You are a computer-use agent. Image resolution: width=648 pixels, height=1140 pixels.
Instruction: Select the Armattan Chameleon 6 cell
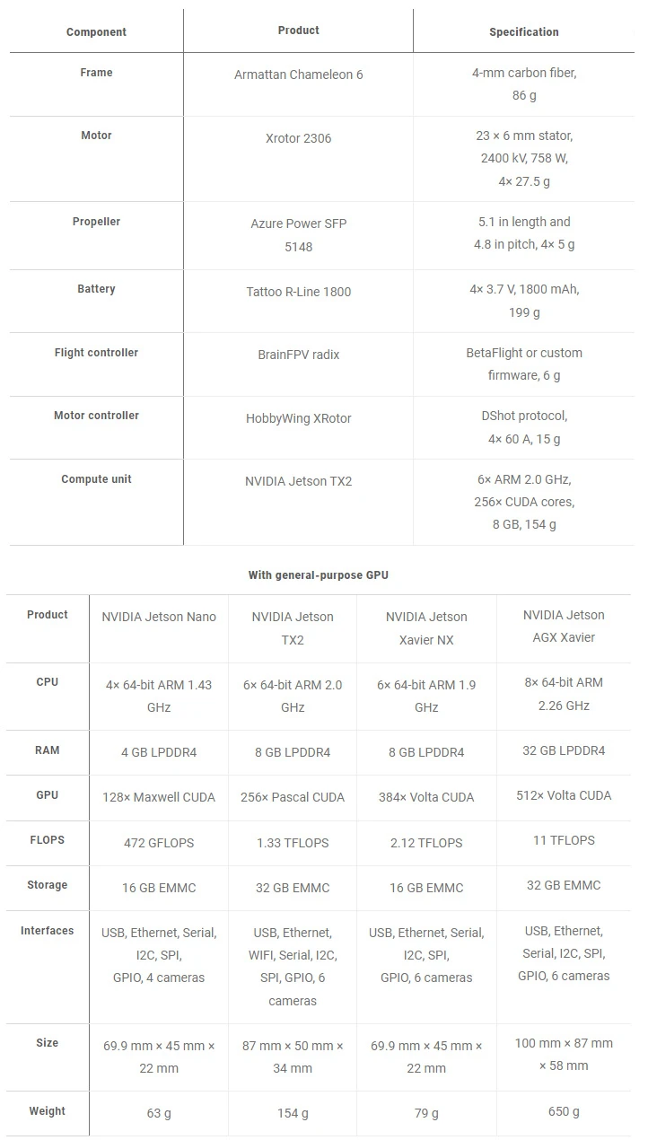click(298, 75)
